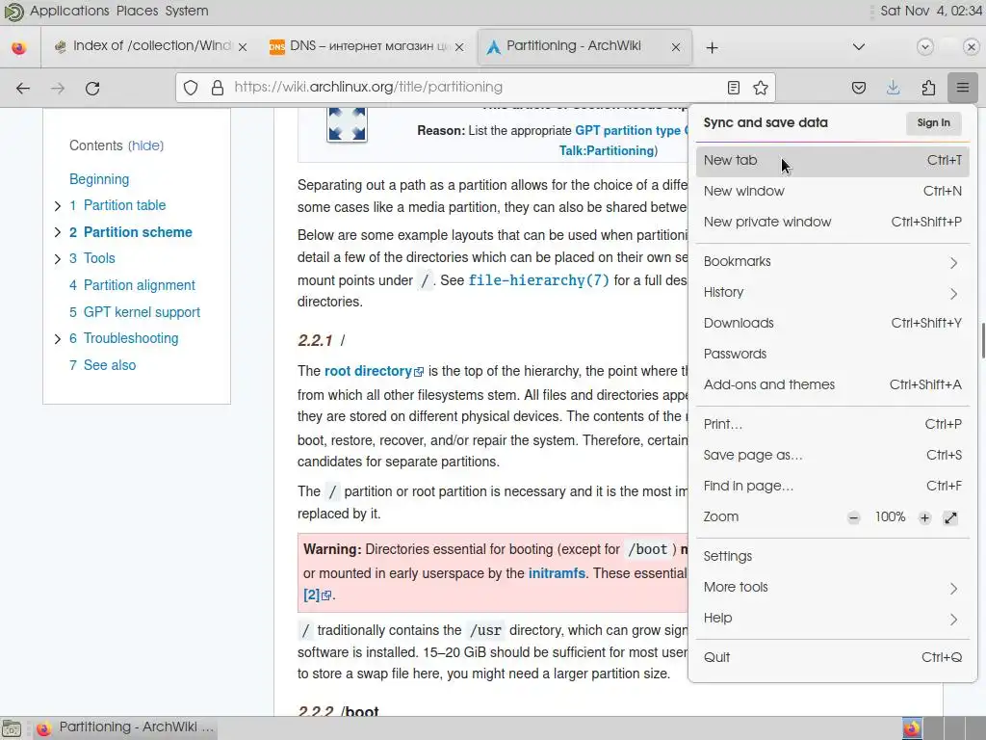Select Print… in the menu
Image resolution: width=986 pixels, height=740 pixels.
point(833,425)
